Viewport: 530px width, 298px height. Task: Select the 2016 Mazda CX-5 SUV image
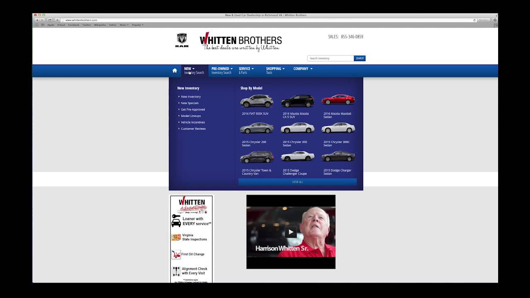297,101
